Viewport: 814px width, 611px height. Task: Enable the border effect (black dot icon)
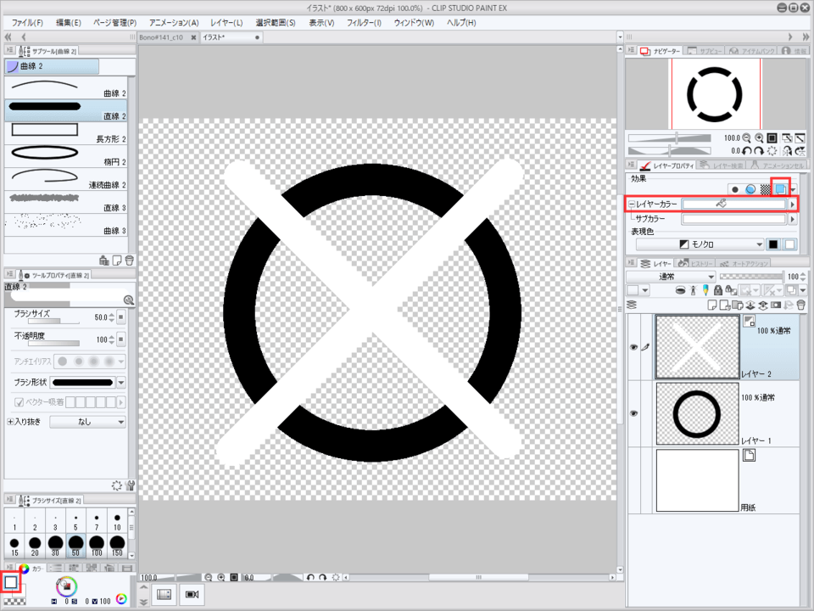click(x=734, y=188)
